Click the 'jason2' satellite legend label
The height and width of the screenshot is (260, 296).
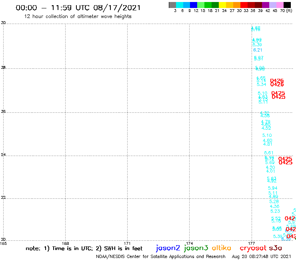pyautogui.click(x=168, y=248)
